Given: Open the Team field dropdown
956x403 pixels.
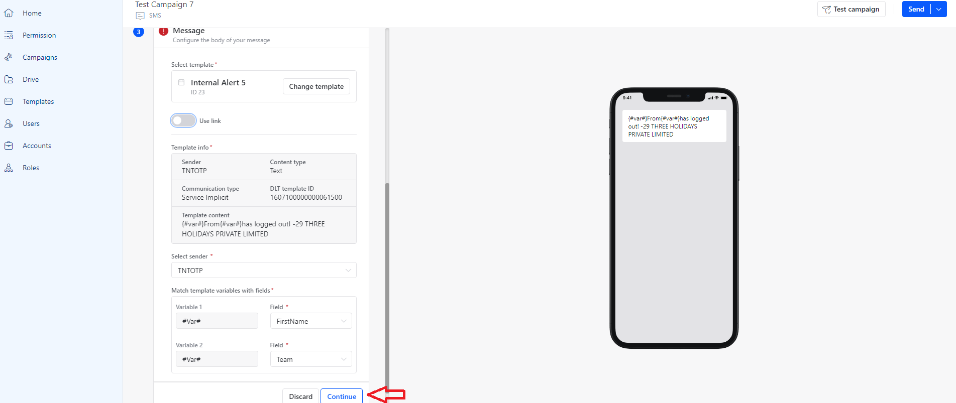Looking at the screenshot, I should (311, 359).
